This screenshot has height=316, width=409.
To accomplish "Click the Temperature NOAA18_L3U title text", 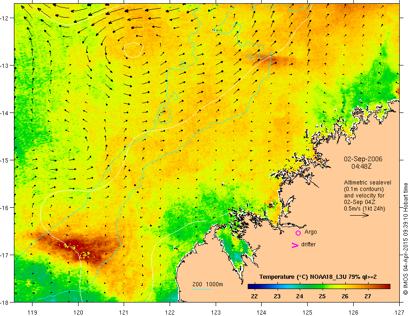I will [x=318, y=277].
